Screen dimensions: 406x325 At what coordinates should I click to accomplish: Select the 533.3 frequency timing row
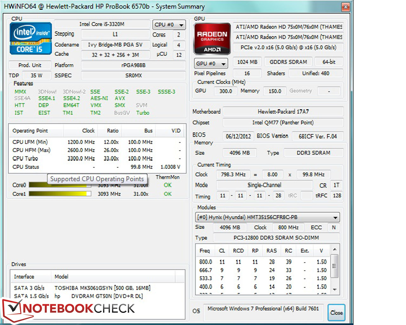[263, 278]
